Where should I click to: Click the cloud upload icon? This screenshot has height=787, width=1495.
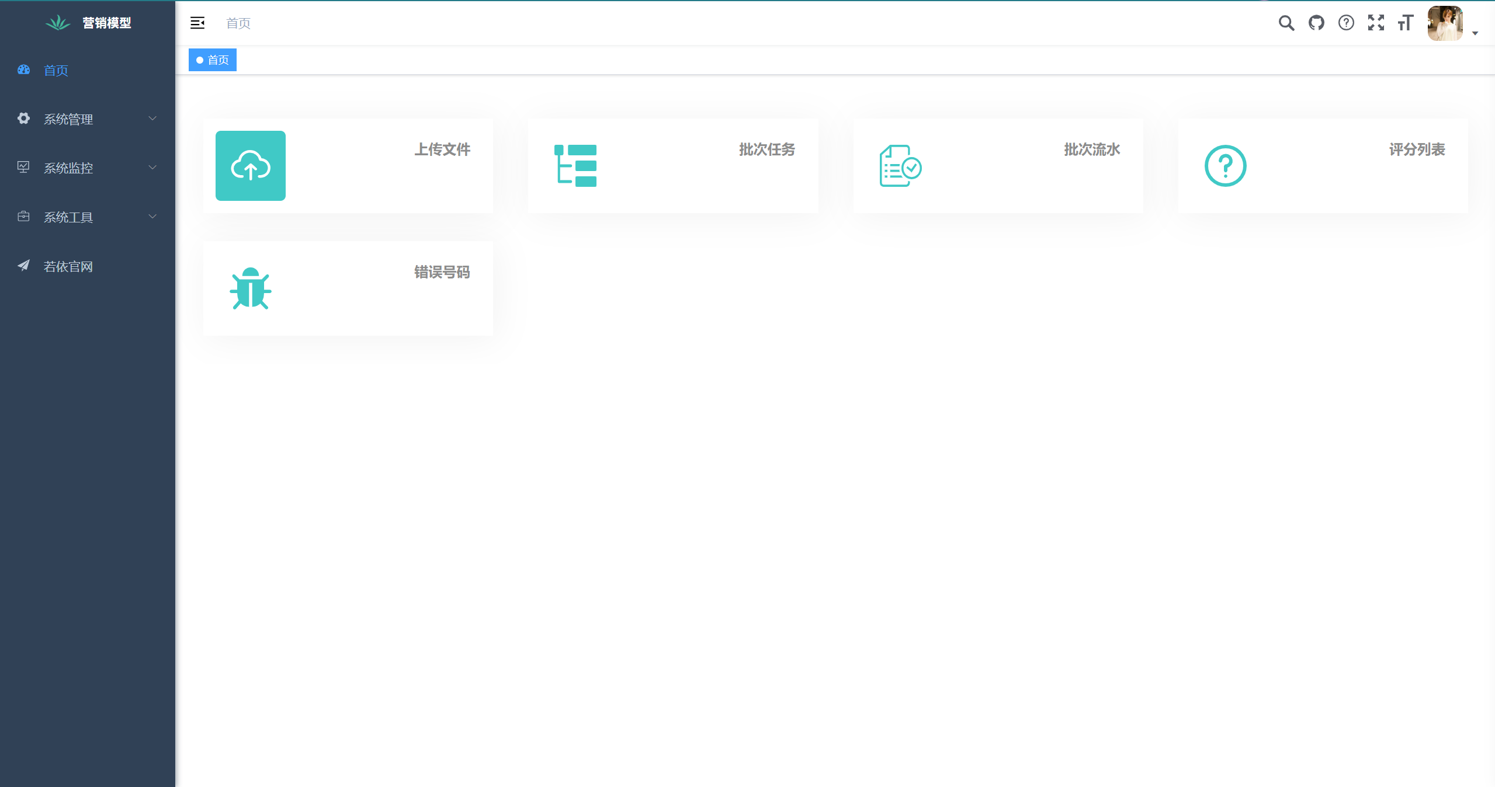[x=251, y=166]
